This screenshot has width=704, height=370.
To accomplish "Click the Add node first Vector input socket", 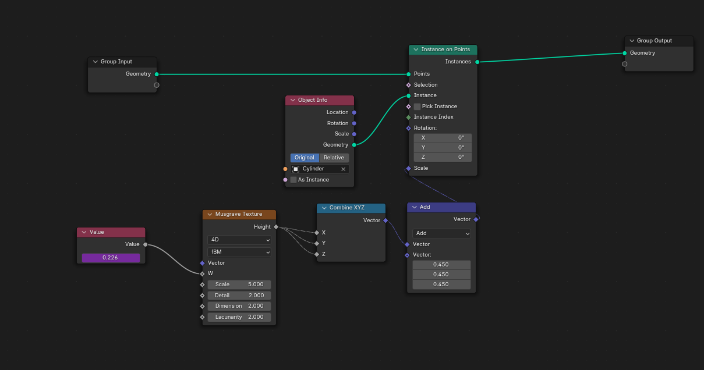I will 407,244.
